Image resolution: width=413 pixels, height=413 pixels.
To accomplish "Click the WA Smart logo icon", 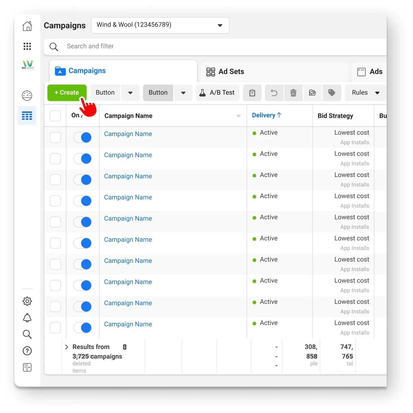I will coord(28,65).
